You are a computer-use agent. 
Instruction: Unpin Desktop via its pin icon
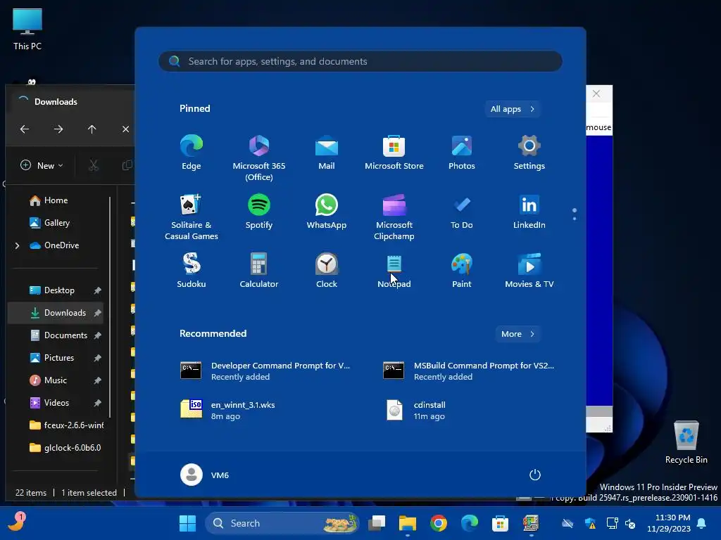click(x=97, y=290)
